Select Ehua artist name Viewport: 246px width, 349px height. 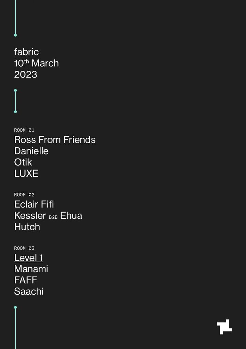pos(71,215)
